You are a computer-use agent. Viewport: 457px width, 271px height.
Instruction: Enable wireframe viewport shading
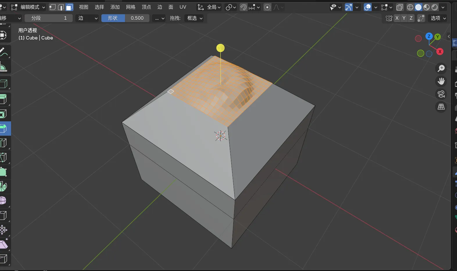click(410, 7)
